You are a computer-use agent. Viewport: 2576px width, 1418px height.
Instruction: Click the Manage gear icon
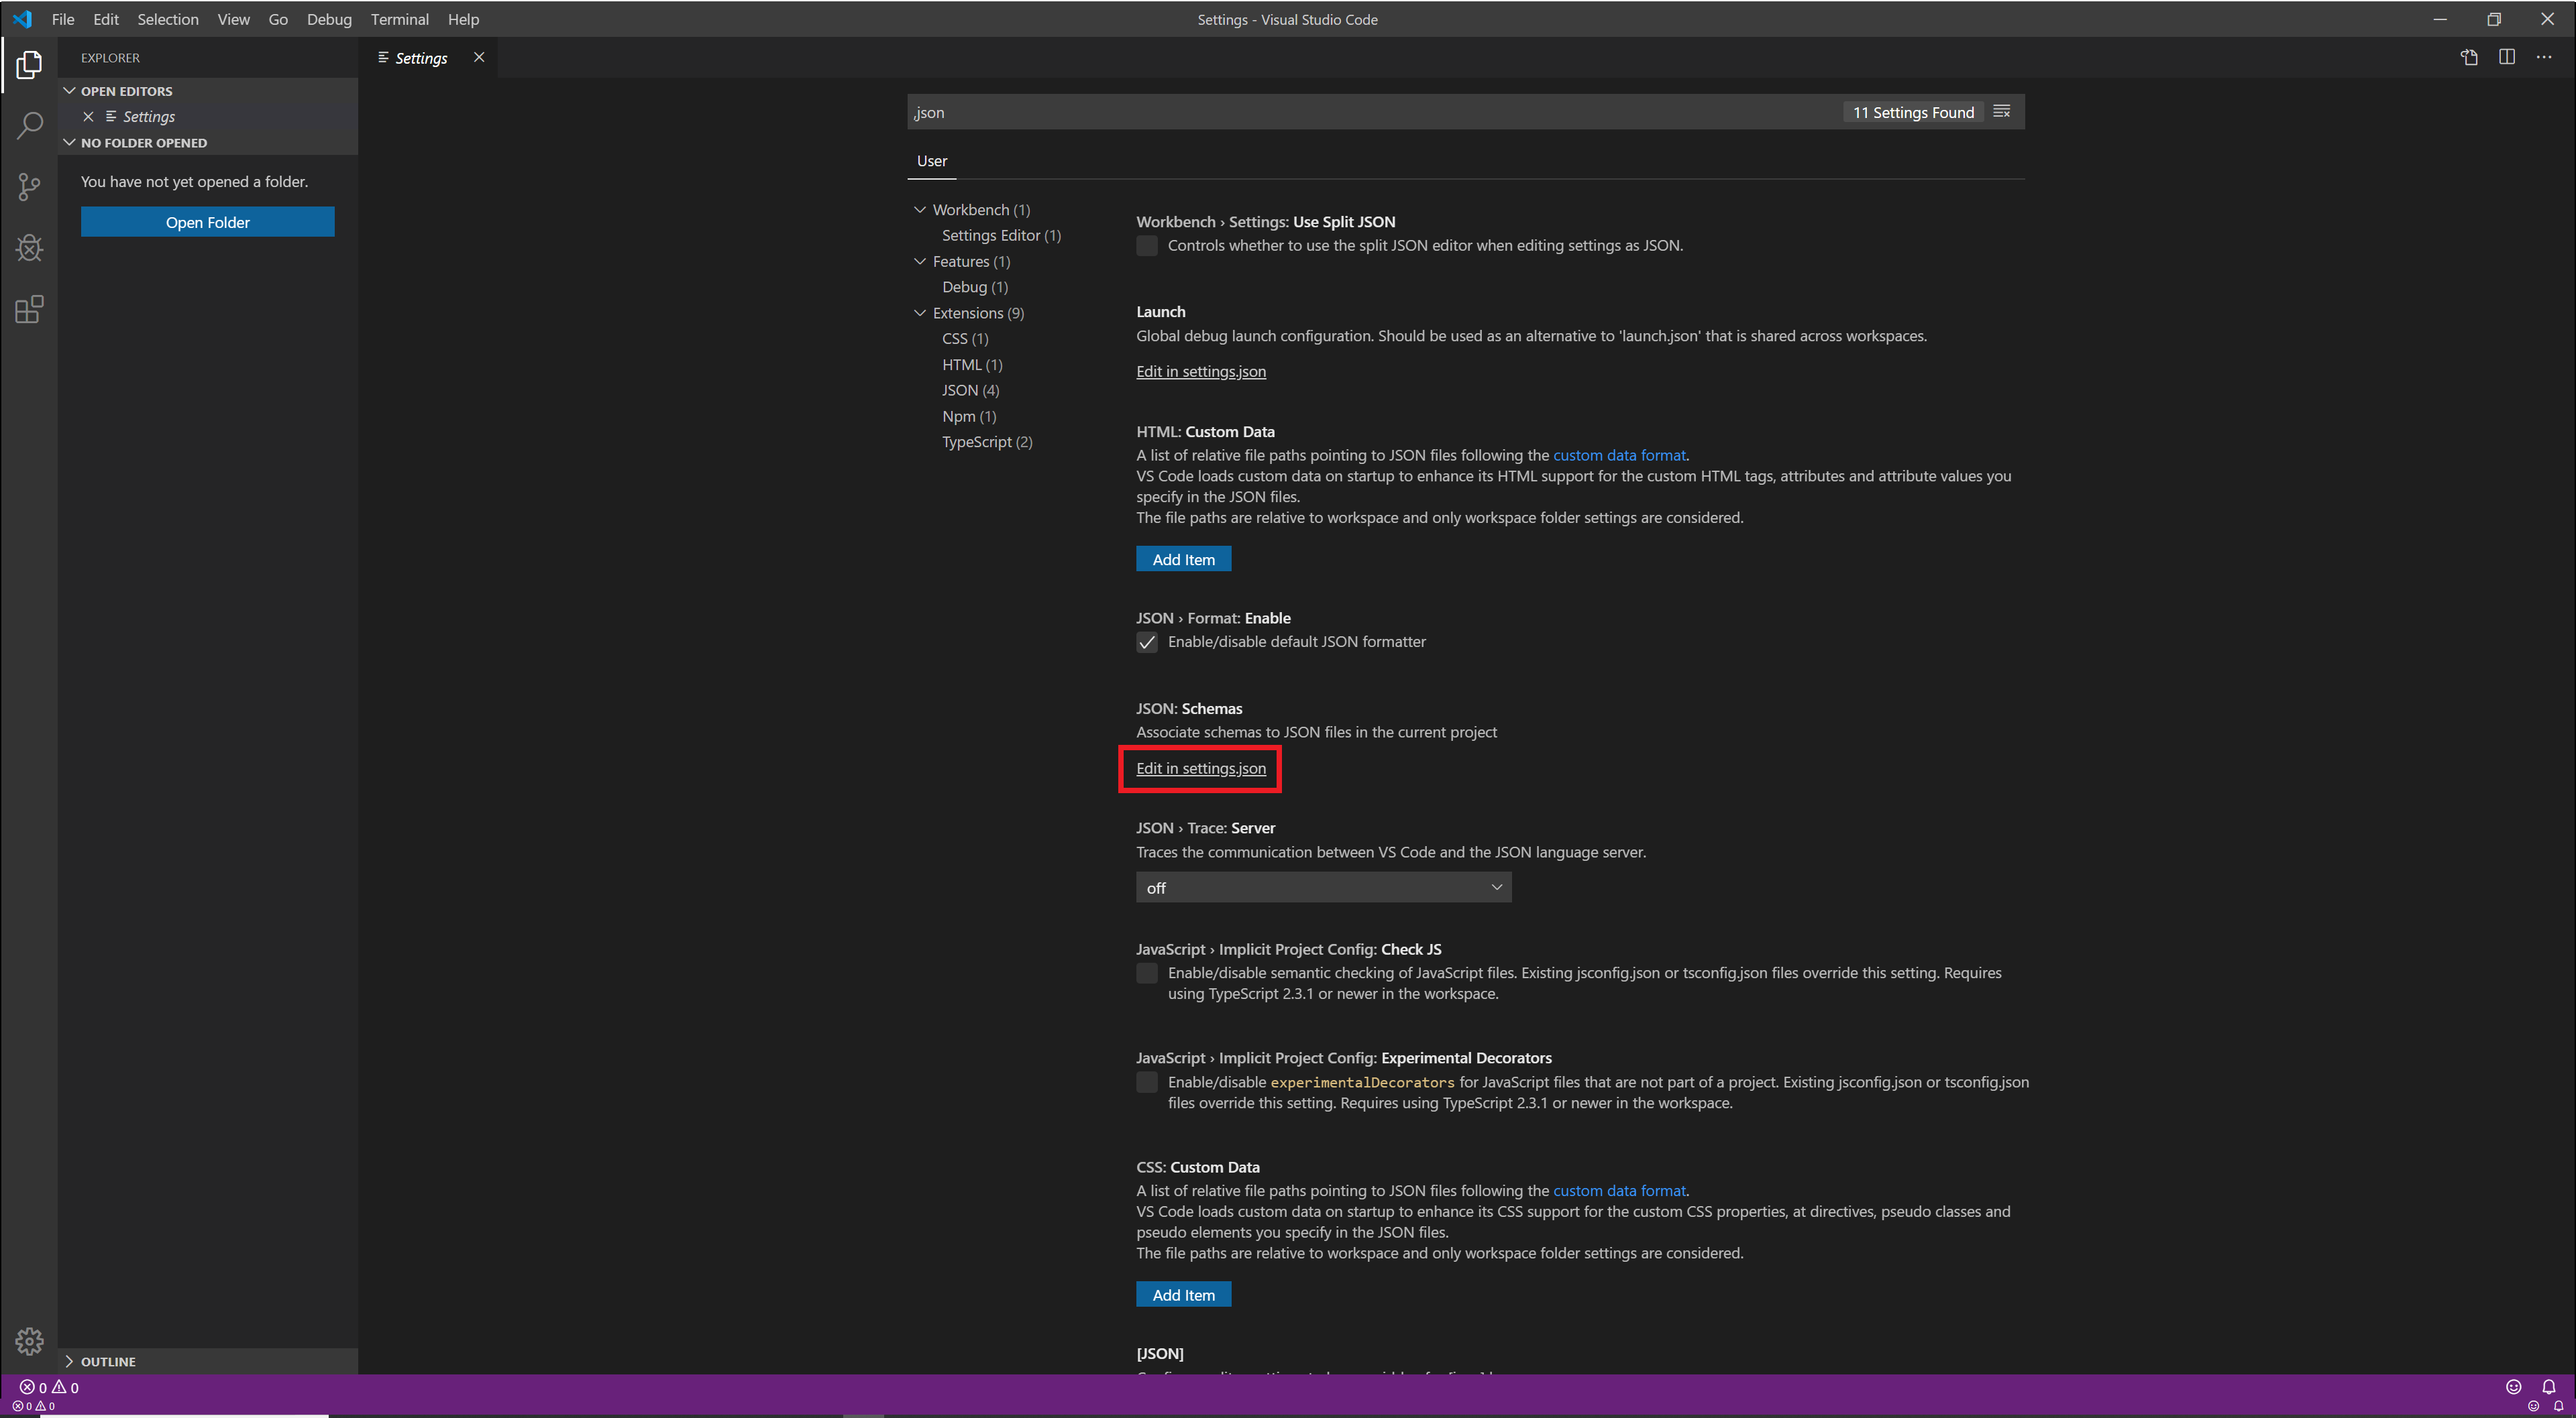tap(29, 1340)
